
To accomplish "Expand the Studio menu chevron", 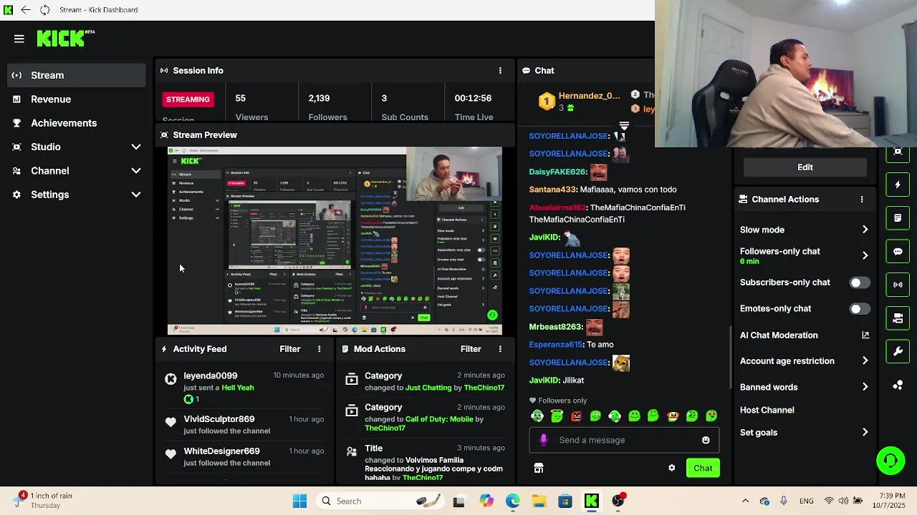I will (136, 147).
